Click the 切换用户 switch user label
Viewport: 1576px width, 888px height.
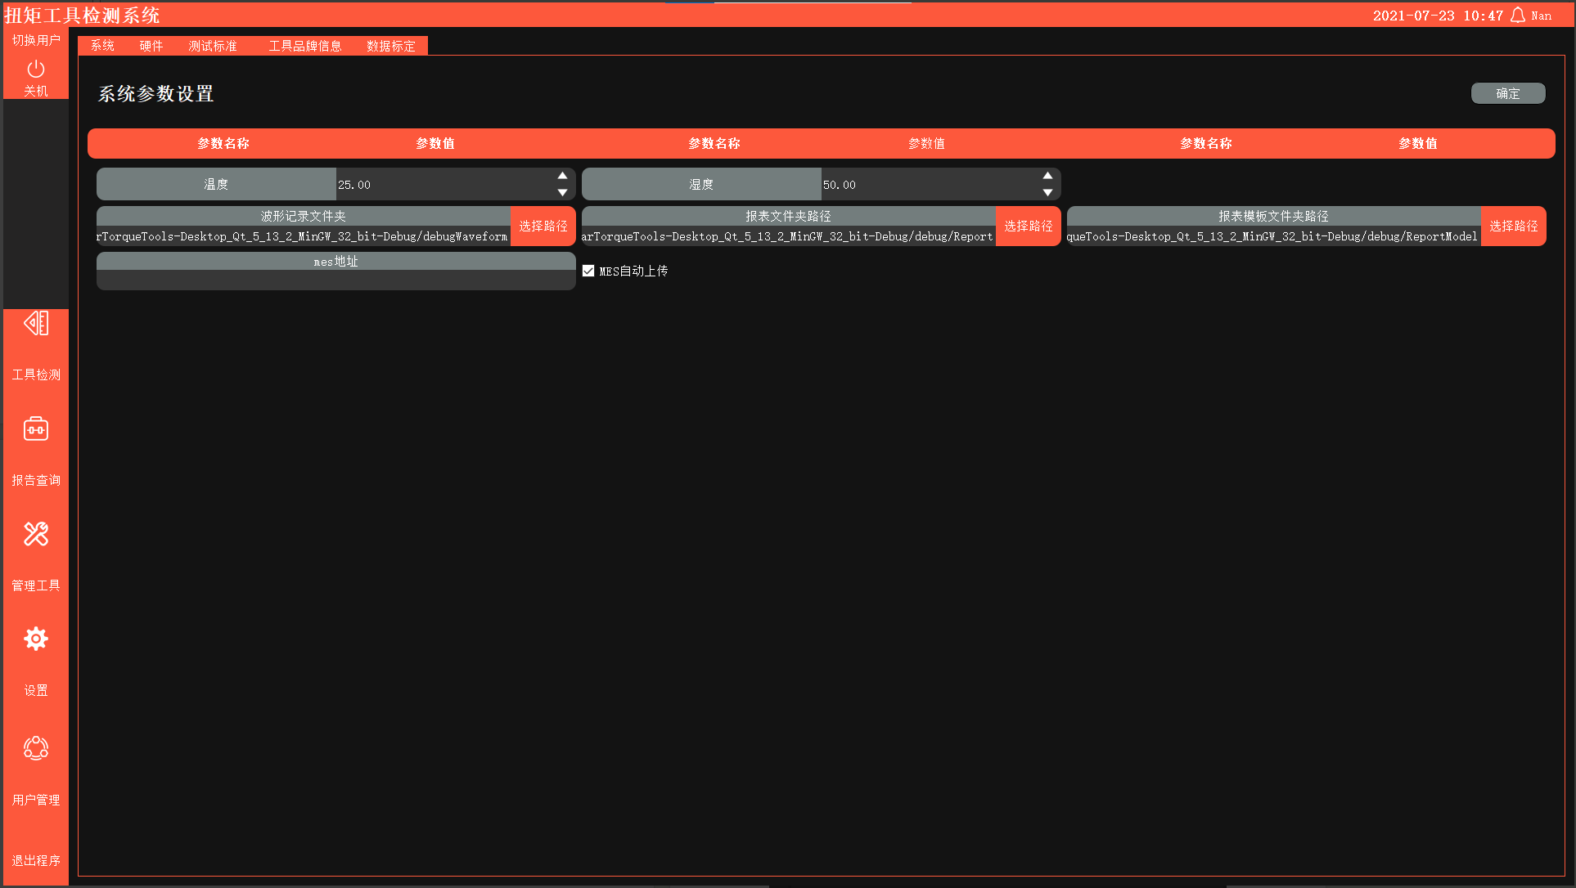36,40
